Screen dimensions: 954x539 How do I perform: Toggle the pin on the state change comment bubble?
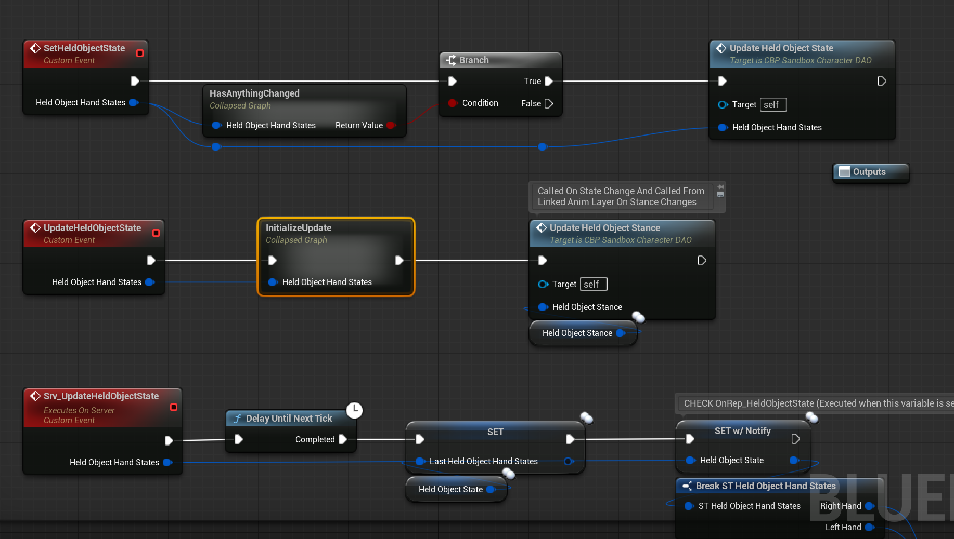click(720, 187)
